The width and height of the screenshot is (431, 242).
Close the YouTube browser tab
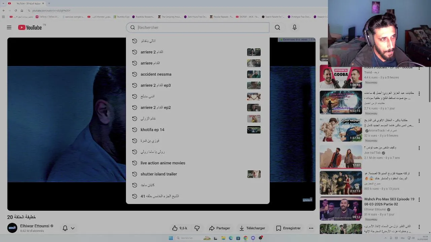point(43,3)
